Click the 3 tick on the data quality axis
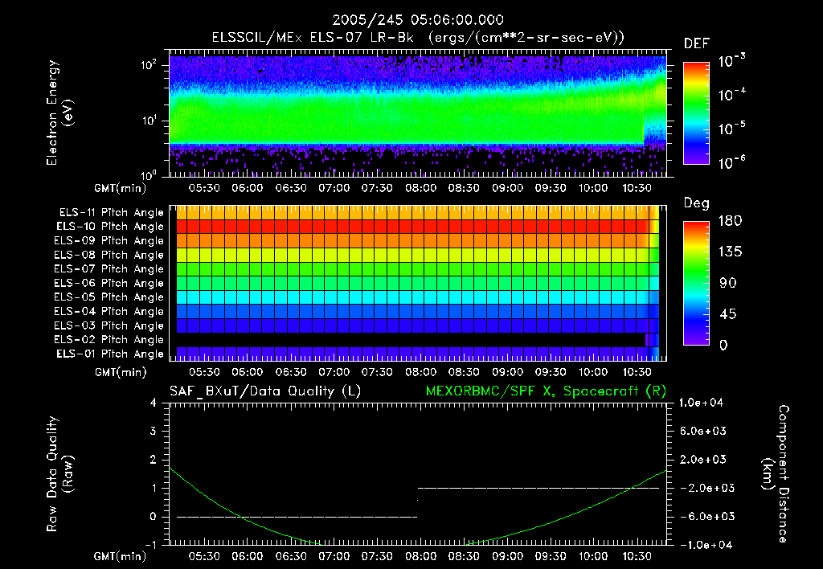The height and width of the screenshot is (569, 823). (x=154, y=431)
